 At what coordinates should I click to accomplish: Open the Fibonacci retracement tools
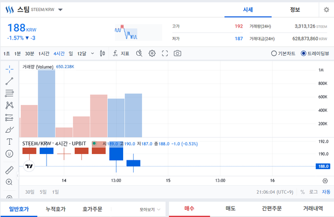9,93
